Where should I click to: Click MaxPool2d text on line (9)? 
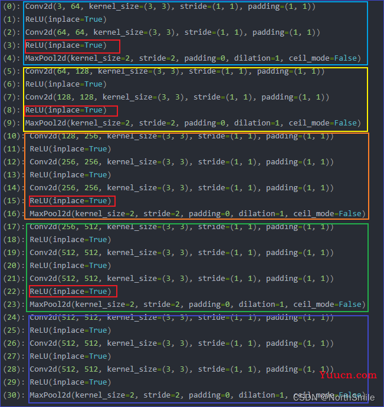click(45, 123)
